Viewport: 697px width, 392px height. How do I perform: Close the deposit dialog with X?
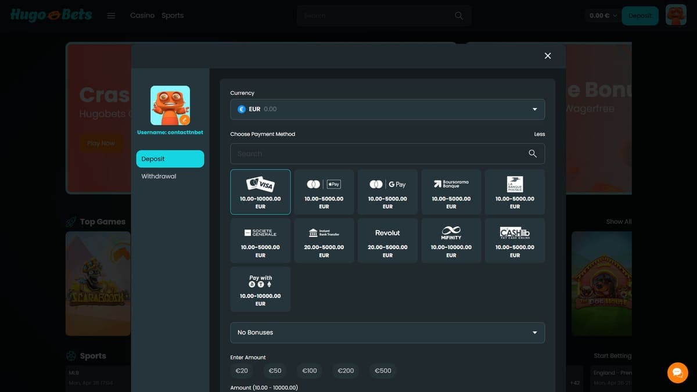548,56
